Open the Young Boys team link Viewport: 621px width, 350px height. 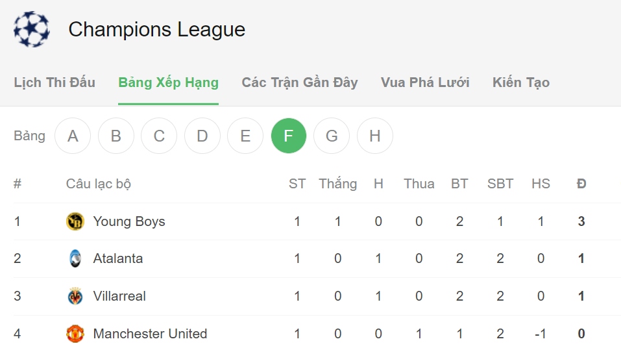129,221
